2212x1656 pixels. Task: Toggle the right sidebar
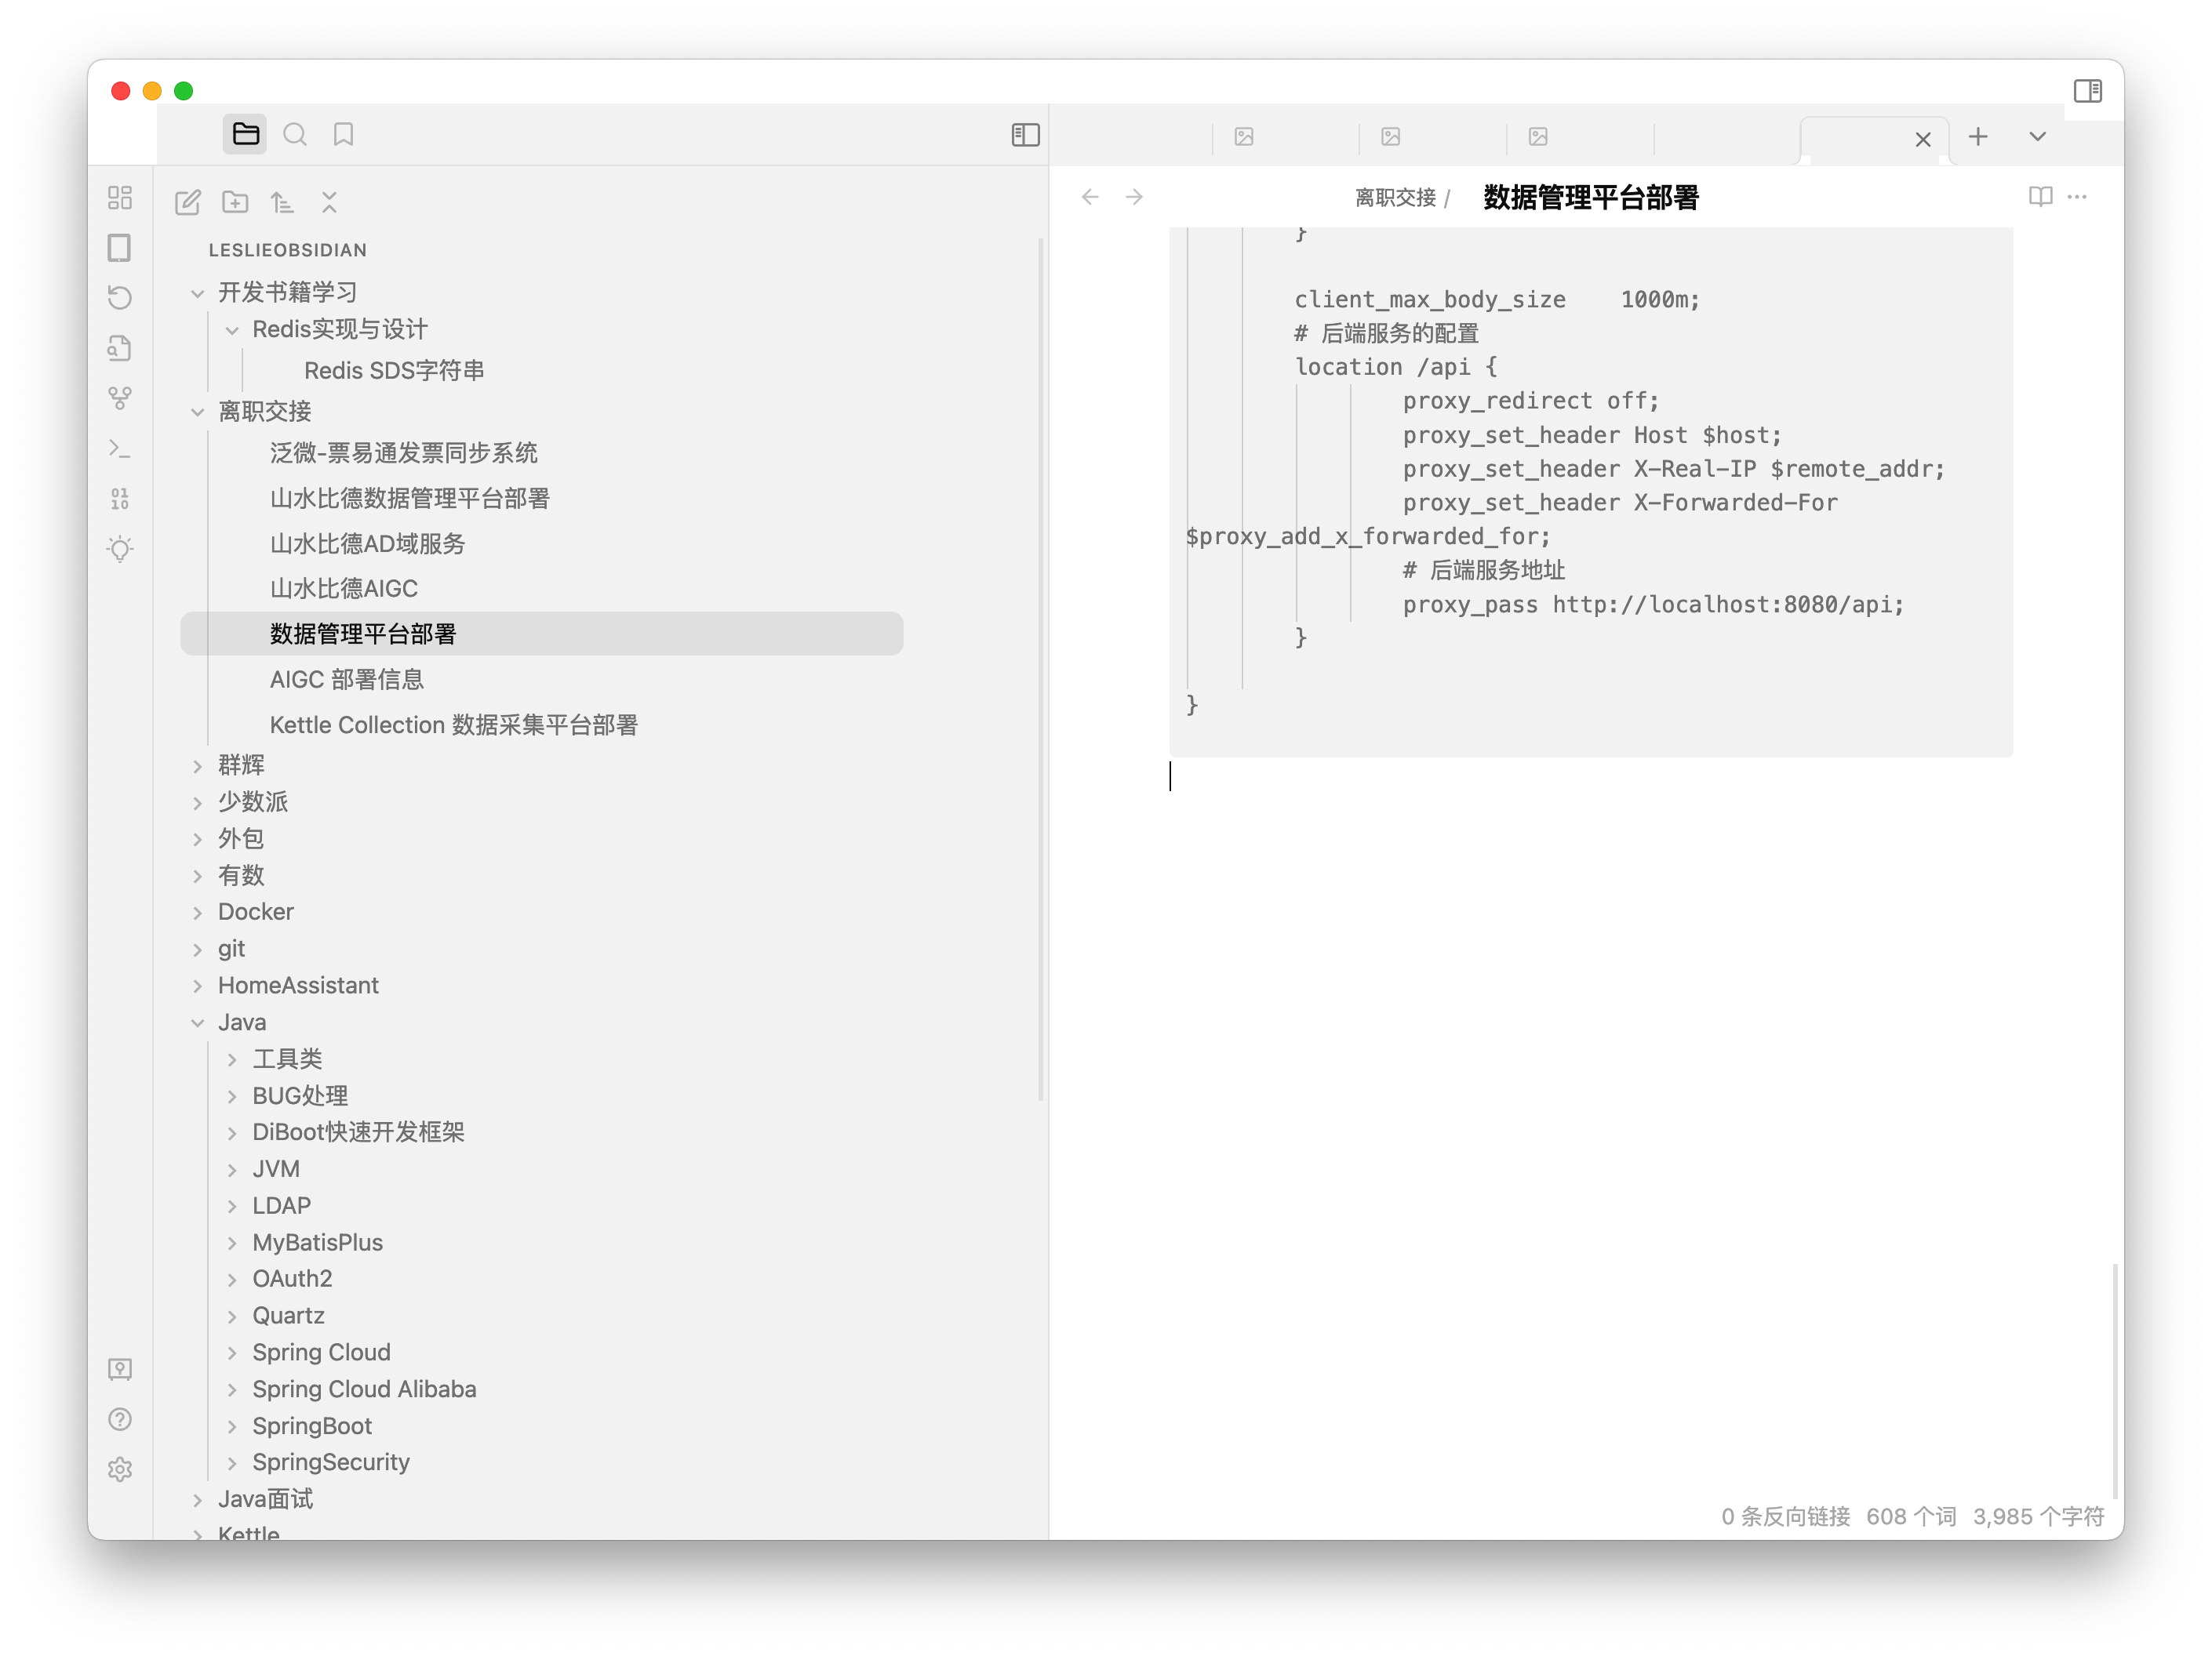click(2087, 91)
